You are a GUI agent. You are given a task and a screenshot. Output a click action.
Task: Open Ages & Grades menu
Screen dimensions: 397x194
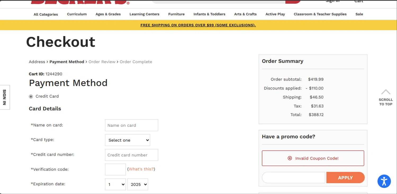(x=108, y=14)
